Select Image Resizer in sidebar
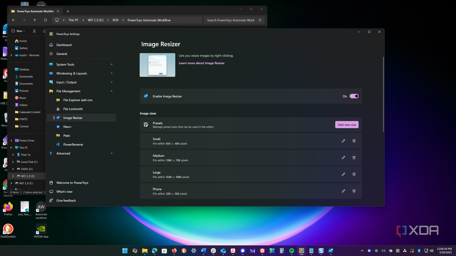 coord(81,118)
